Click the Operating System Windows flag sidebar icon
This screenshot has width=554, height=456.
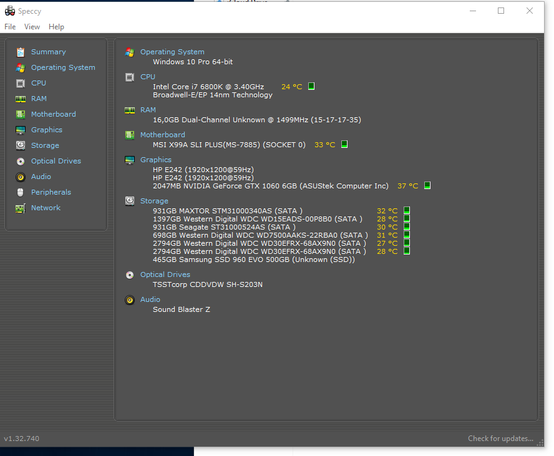(x=21, y=68)
